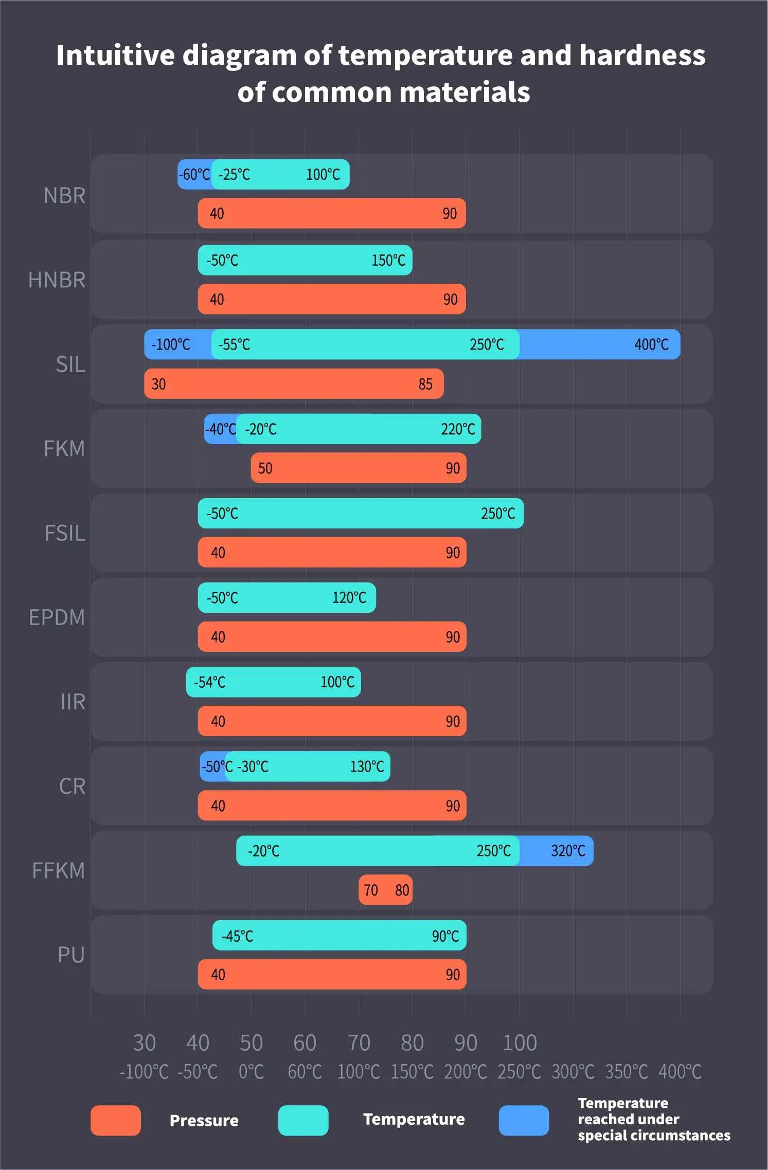Screen dimensions: 768x1170
Task: Click the chart title text
Action: coord(381,74)
